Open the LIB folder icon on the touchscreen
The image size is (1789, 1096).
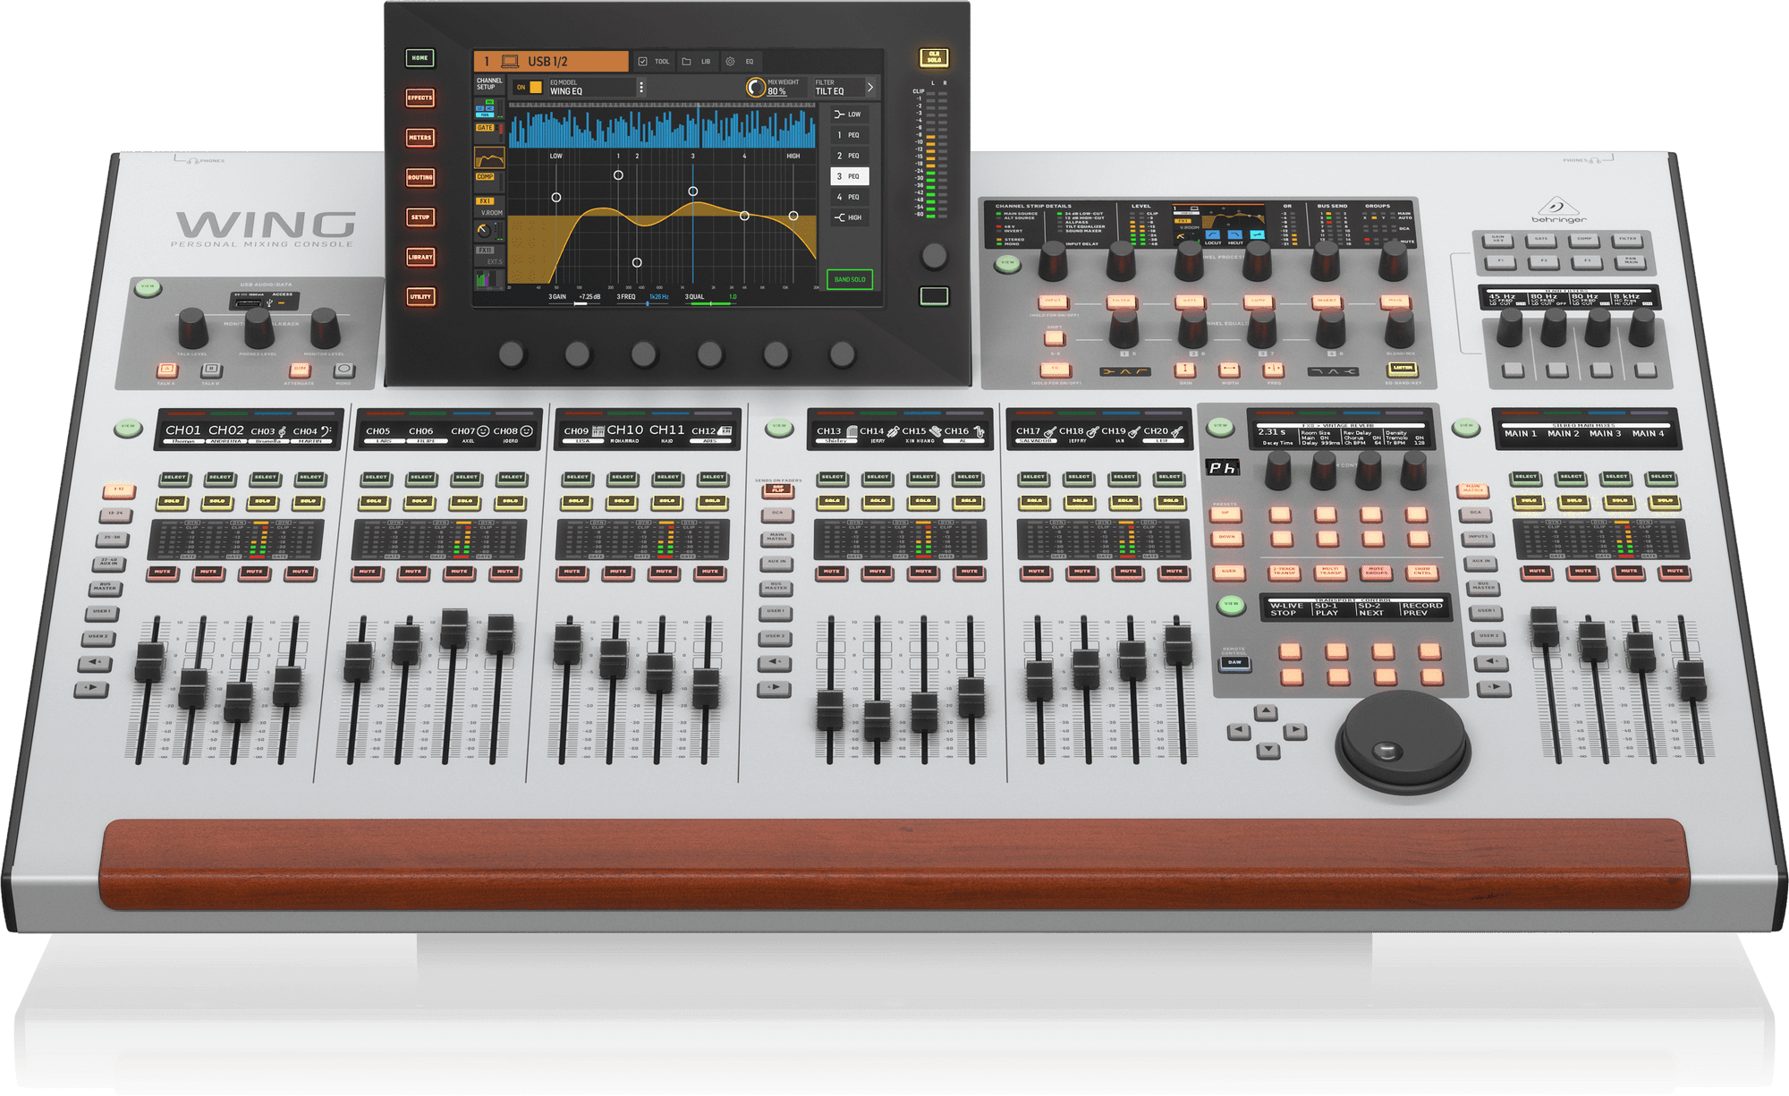[x=686, y=62]
